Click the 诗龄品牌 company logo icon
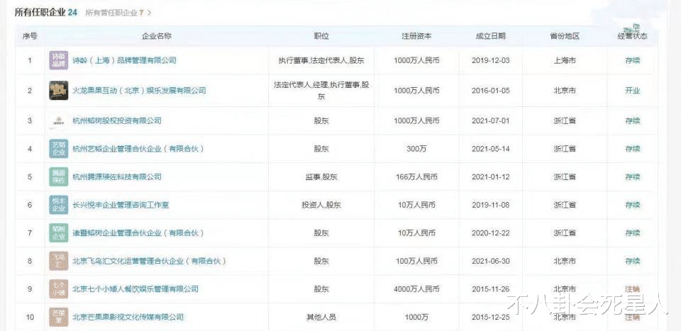 click(59, 60)
